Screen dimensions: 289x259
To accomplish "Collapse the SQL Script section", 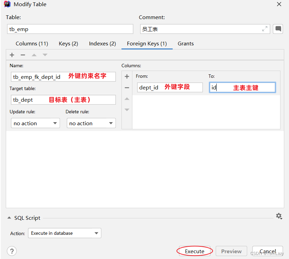I will coord(9,218).
